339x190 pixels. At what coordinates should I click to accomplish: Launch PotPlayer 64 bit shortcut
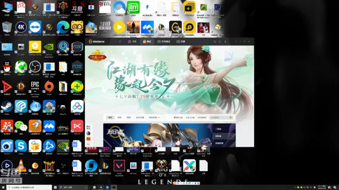coord(35,48)
